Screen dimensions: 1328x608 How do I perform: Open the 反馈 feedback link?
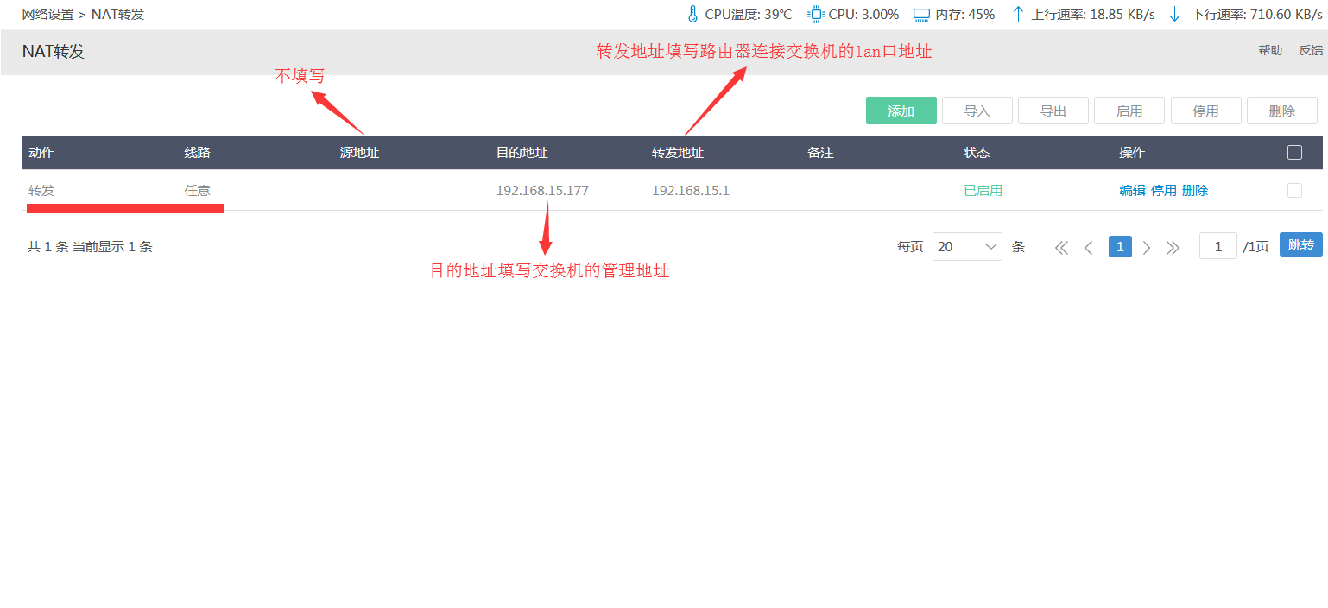tap(1311, 51)
